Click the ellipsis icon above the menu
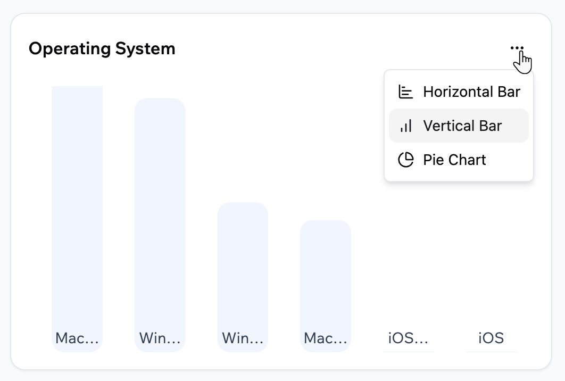 point(517,48)
